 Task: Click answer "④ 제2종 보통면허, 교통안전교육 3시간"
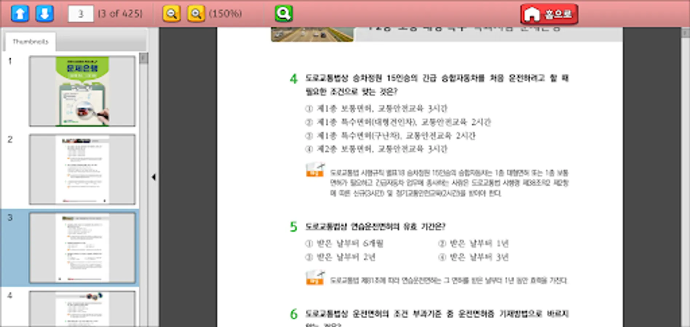[x=376, y=149]
